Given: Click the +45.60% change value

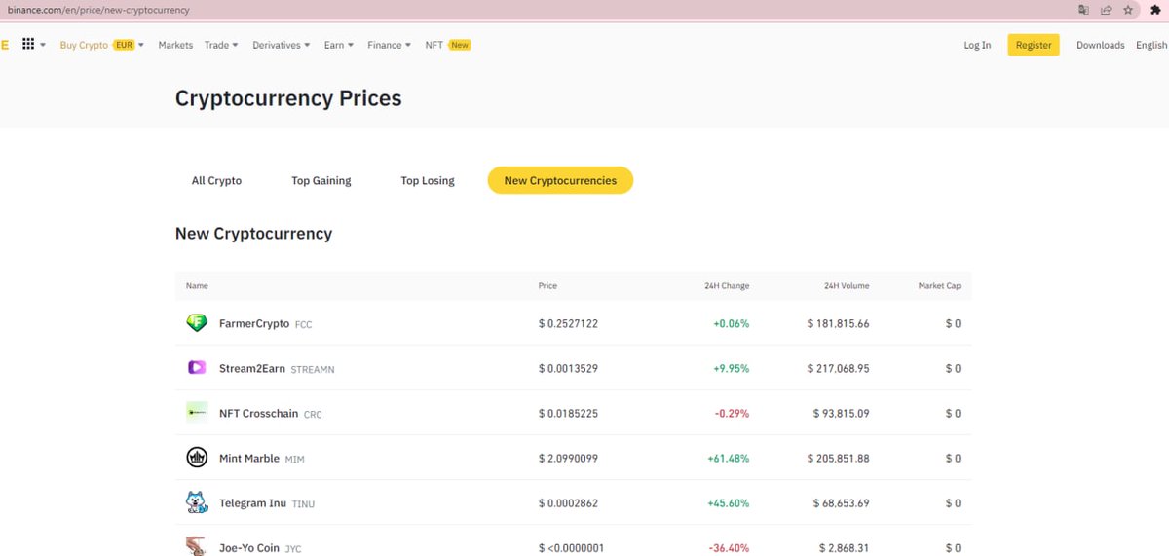Looking at the screenshot, I should click(729, 502).
